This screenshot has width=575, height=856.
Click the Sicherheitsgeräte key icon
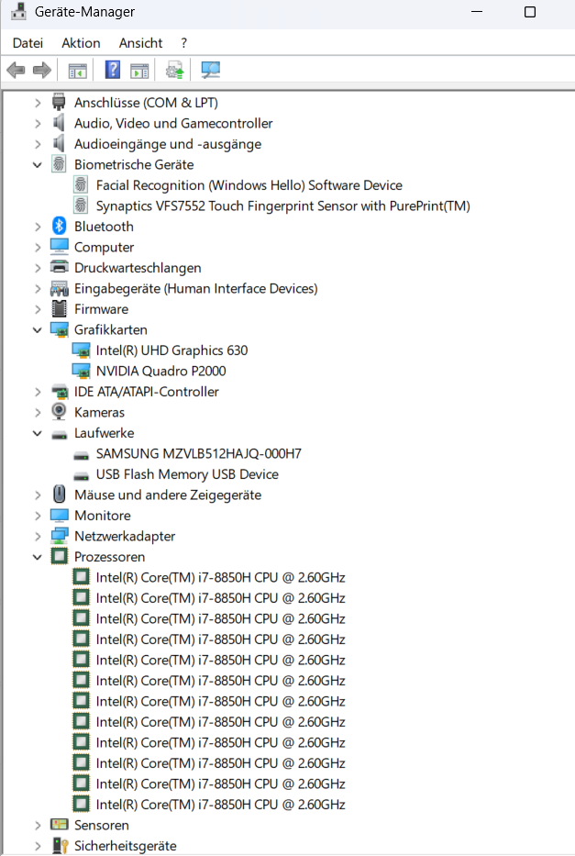click(x=59, y=845)
